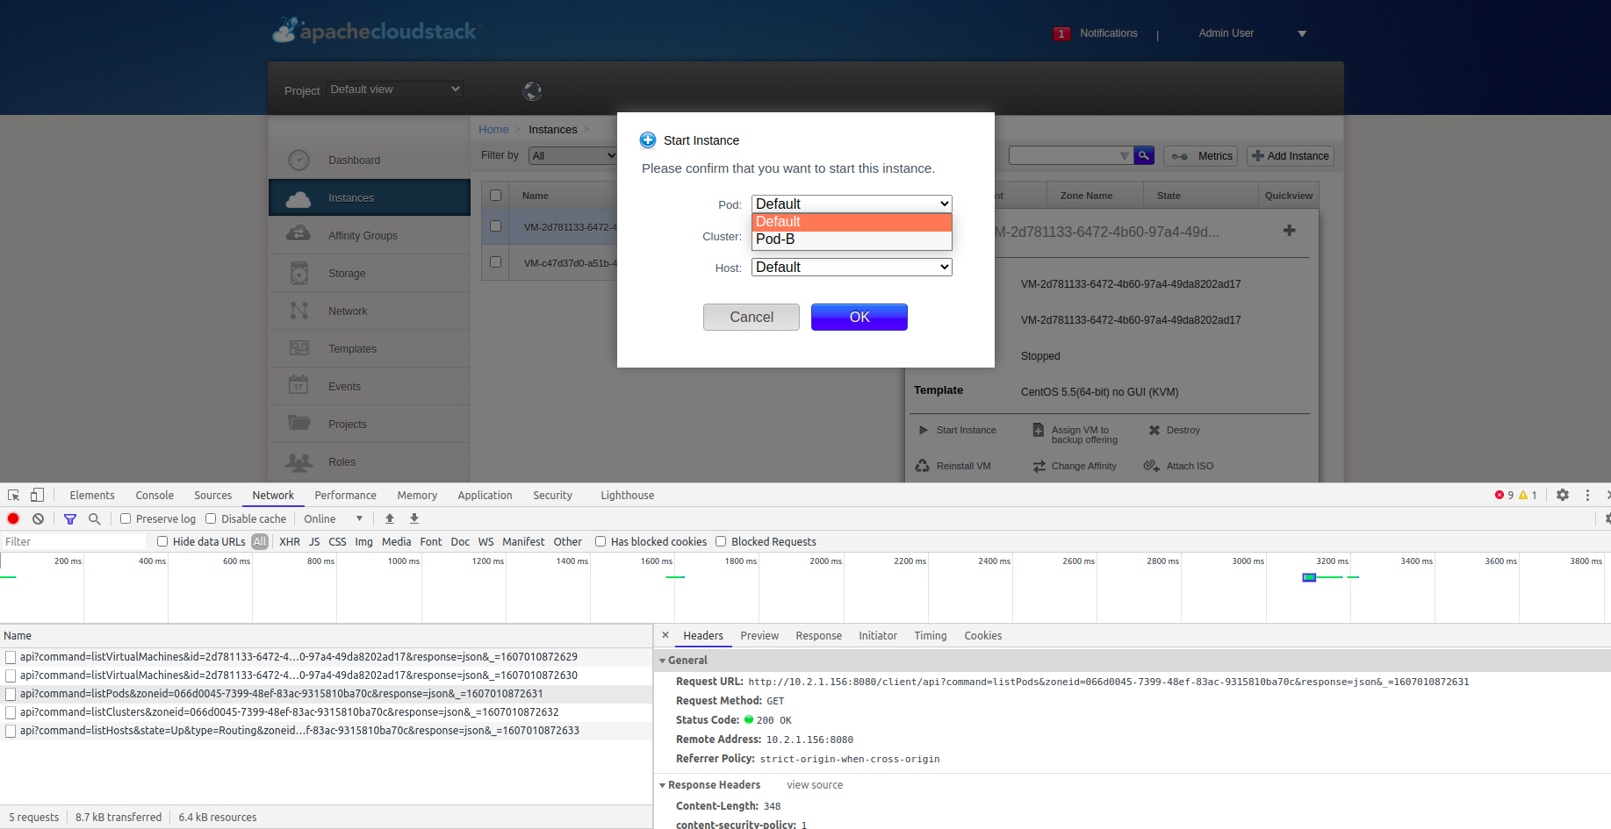The image size is (1611, 829).
Task: Open the Host dropdown in Start Instance dialog
Action: click(x=852, y=267)
